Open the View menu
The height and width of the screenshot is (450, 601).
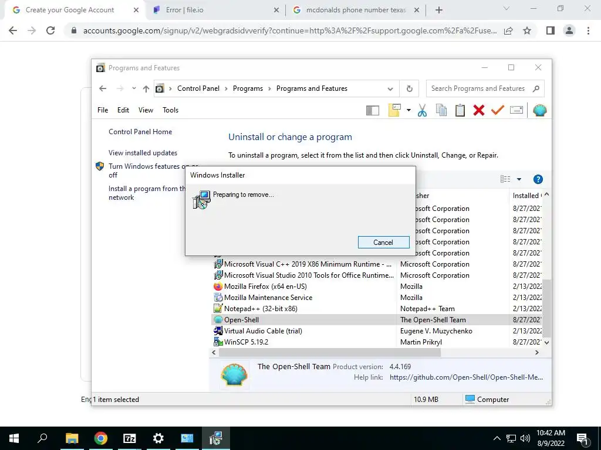(146, 110)
